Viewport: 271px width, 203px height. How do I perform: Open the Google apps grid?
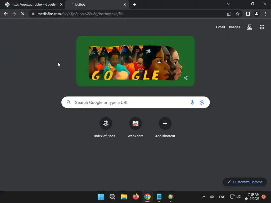click(x=262, y=27)
